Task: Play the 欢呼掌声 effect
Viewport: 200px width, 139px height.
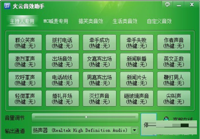Action: point(25,80)
